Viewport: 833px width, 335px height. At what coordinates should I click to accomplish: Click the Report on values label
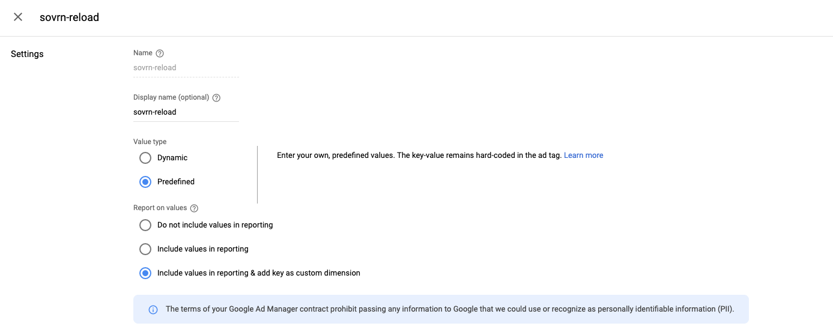pyautogui.click(x=160, y=208)
